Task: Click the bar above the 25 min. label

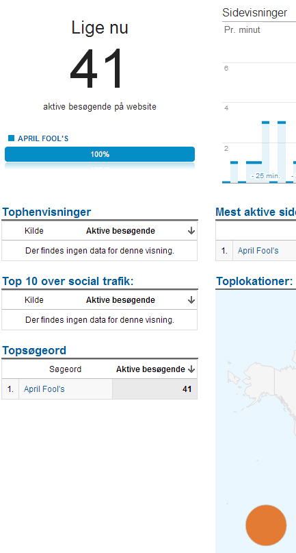Action: (x=266, y=151)
